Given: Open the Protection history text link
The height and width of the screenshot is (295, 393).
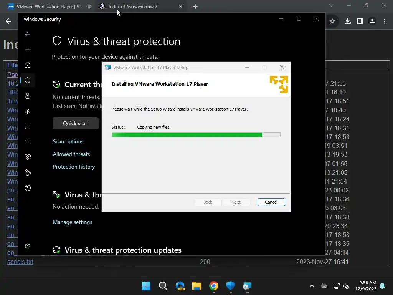Looking at the screenshot, I should click(x=74, y=167).
